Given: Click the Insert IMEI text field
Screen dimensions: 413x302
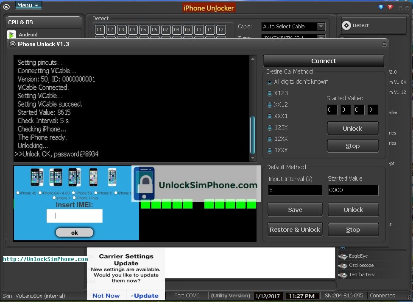Looking at the screenshot, I should coord(75,216).
